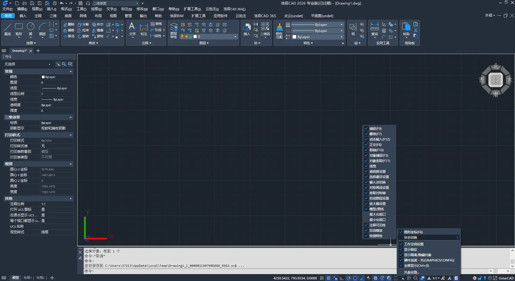Viewport: 515px width, 281px height.
Task: Click the Insert block (插入) icon
Action: point(247,29)
